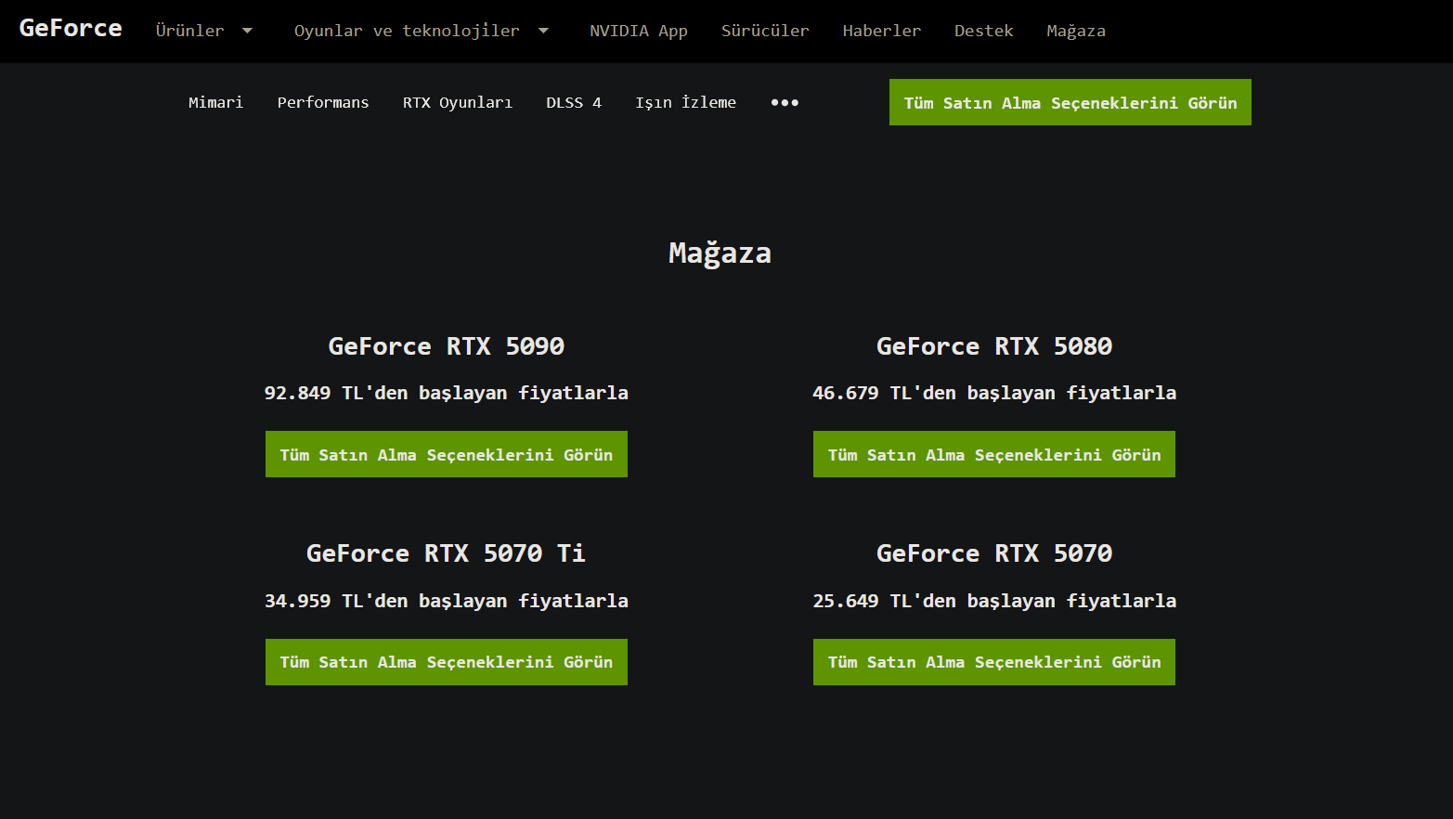Image resolution: width=1453 pixels, height=819 pixels.
Task: Jump to the Performans section
Action: (x=323, y=102)
